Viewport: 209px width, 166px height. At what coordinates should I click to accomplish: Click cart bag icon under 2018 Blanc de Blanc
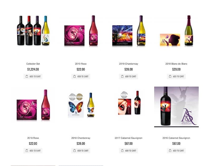pyautogui.click(x=170, y=76)
